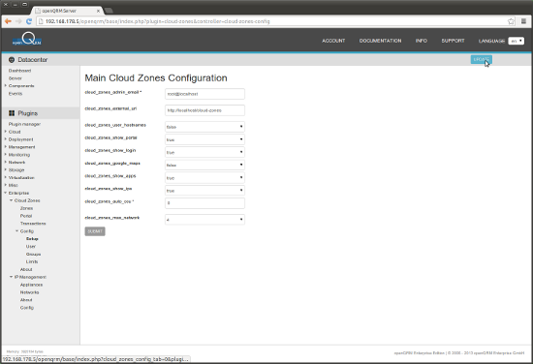Click the browser back arrow
The width and height of the screenshot is (533, 364).
[x=8, y=21]
